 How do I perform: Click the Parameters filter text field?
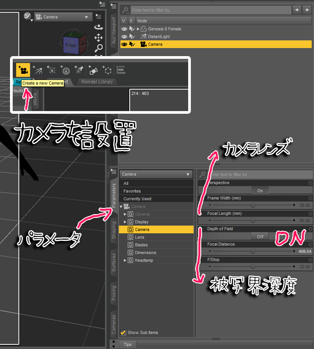pyautogui.click(x=260, y=174)
